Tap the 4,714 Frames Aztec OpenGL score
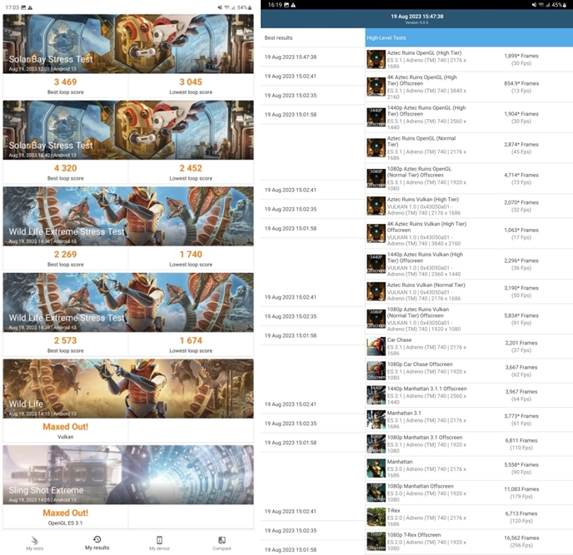The width and height of the screenshot is (573, 555). (521, 175)
